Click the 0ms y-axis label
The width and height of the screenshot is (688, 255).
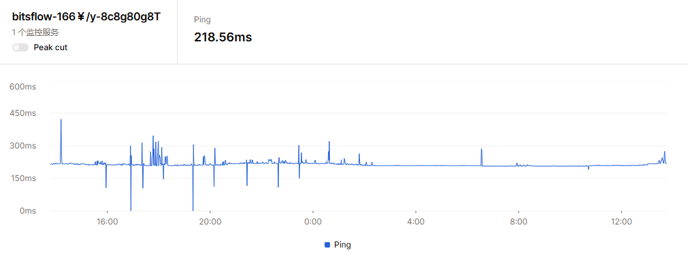(27, 211)
